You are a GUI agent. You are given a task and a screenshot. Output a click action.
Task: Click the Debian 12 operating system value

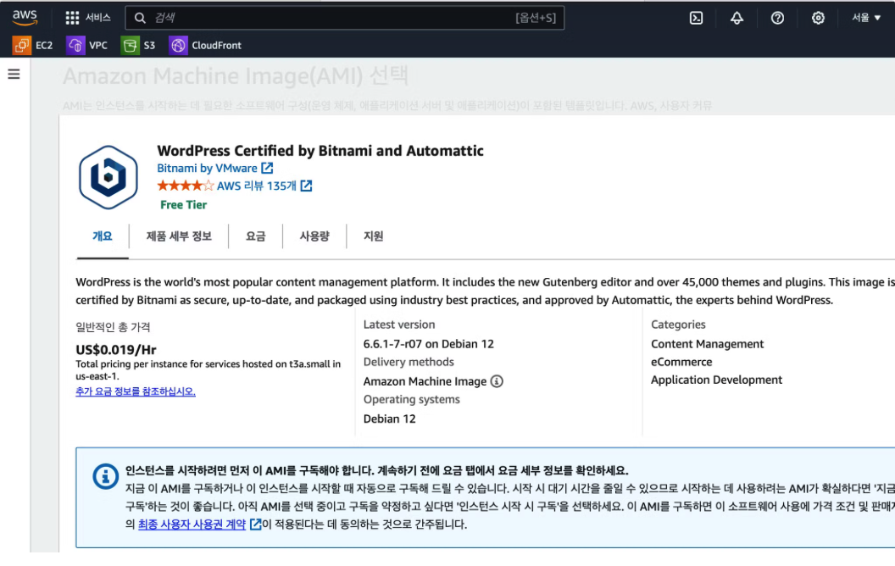389,419
